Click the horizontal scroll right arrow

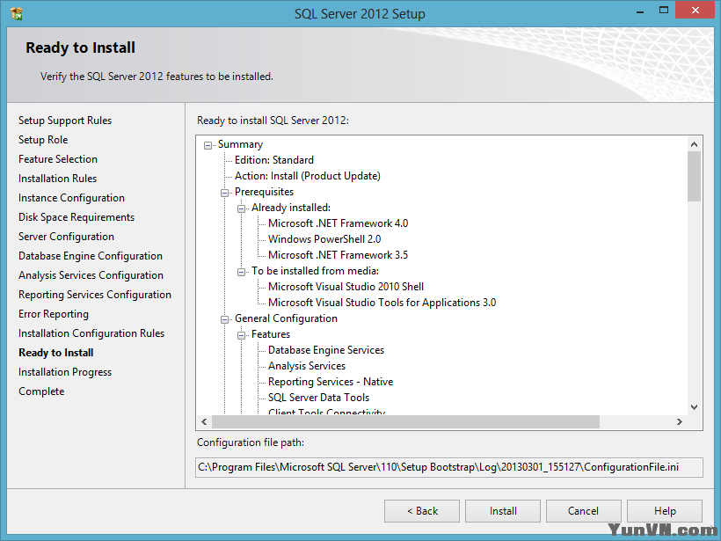pyautogui.click(x=680, y=422)
